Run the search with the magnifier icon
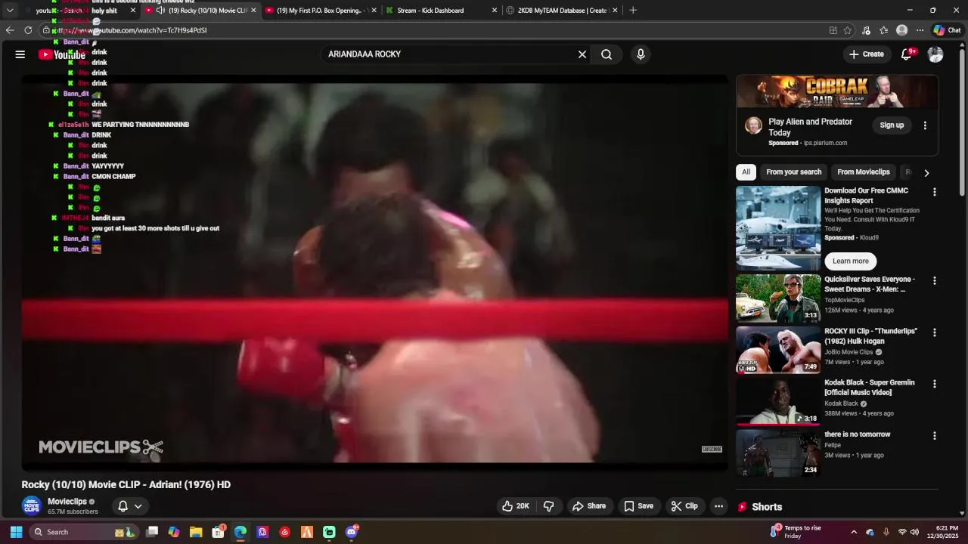The height and width of the screenshot is (544, 968). coord(607,54)
